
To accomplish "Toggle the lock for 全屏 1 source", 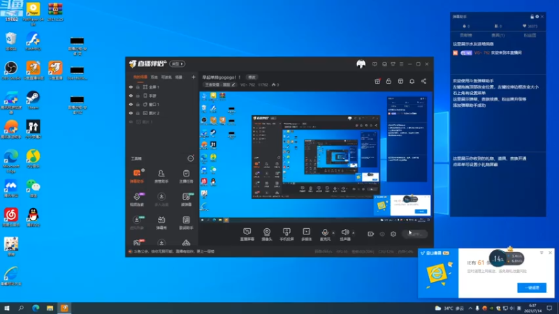I will coord(138,87).
